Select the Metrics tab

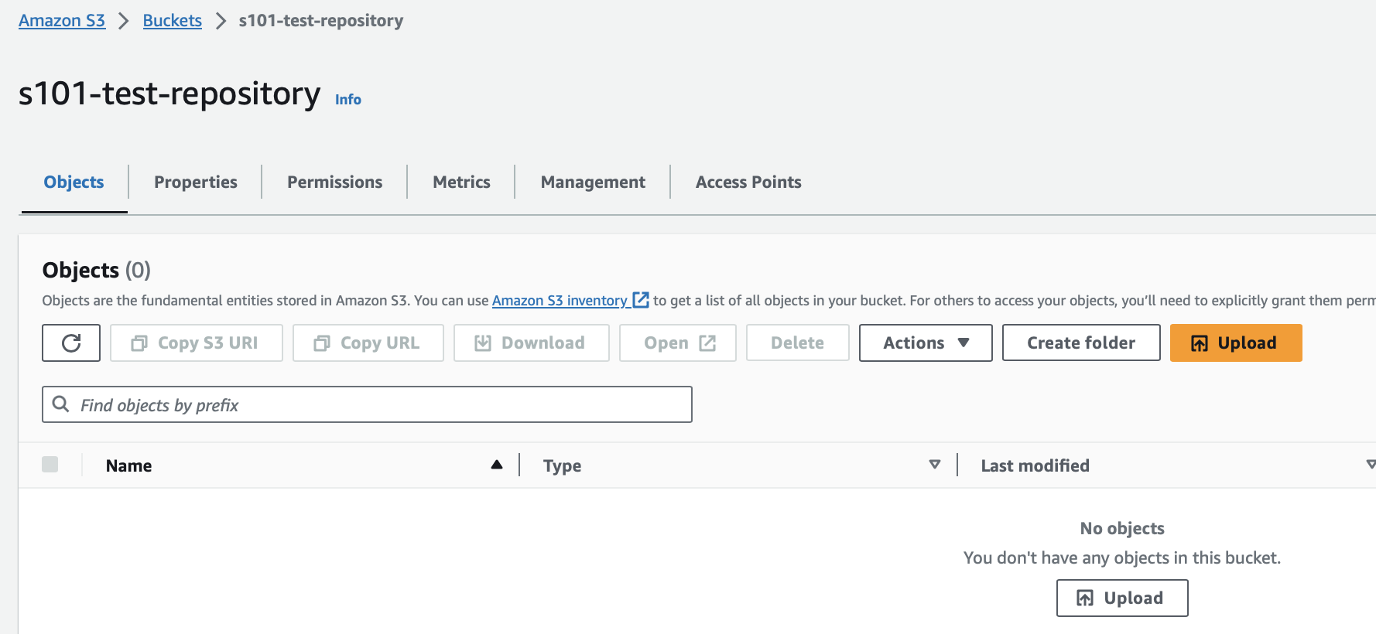[x=462, y=182]
